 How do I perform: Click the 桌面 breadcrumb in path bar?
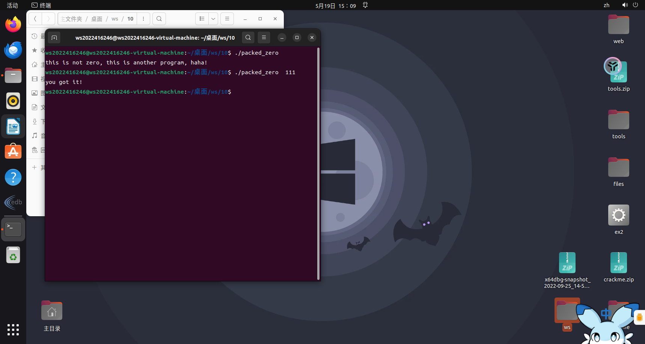(x=96, y=19)
